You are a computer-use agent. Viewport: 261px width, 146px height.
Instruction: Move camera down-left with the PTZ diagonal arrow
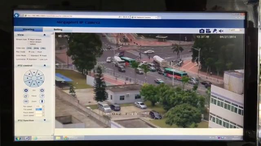[x=29, y=82]
